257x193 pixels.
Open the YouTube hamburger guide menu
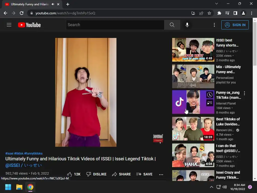9,25
